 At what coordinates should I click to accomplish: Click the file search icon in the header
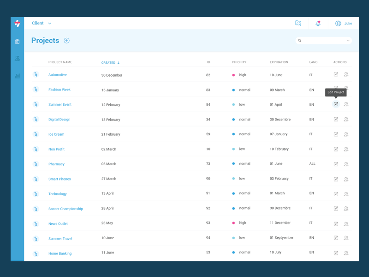[298, 23]
